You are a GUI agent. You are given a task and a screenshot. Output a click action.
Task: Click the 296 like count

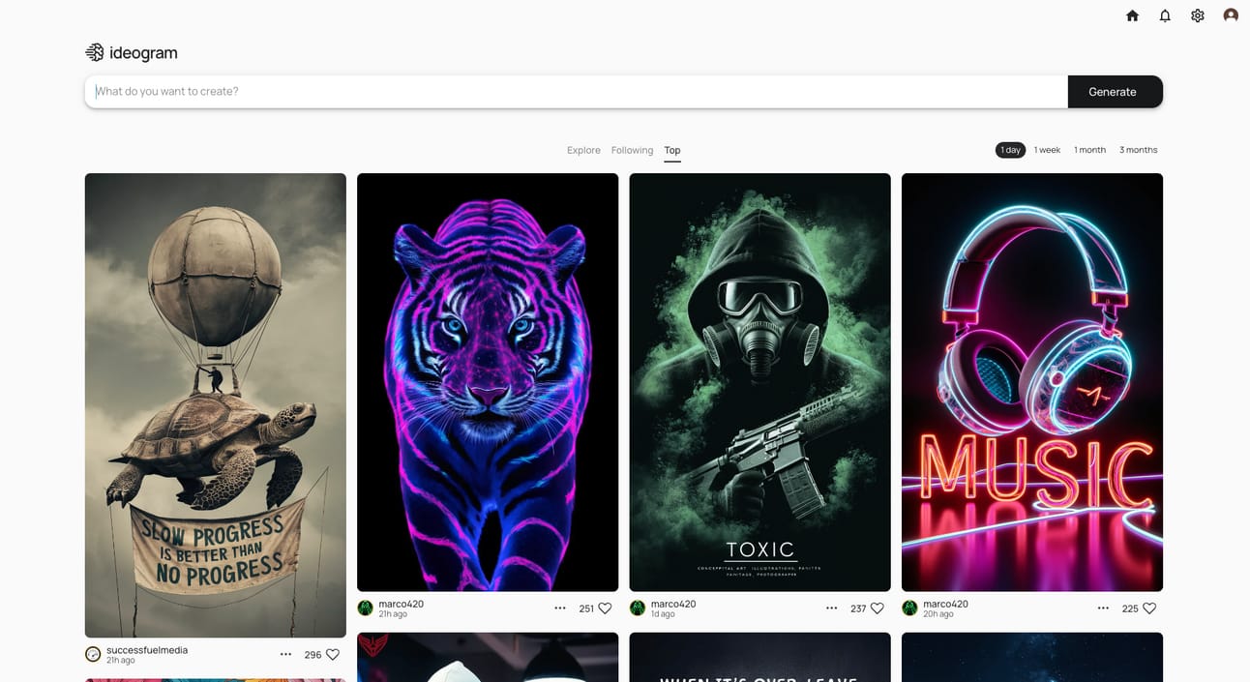(x=312, y=655)
